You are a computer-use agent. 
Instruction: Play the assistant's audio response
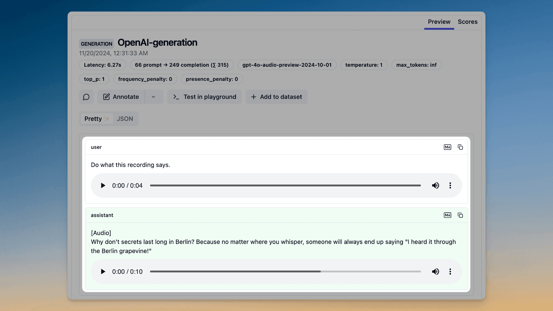click(102, 272)
